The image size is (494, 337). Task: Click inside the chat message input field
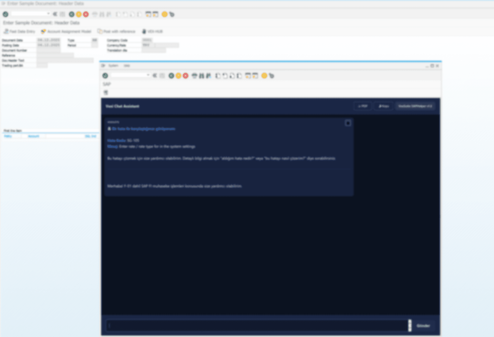[x=257, y=325]
